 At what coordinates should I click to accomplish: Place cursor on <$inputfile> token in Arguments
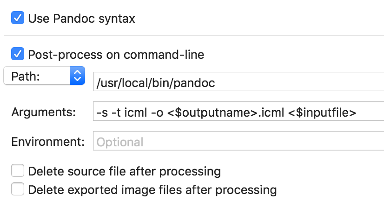point(322,113)
